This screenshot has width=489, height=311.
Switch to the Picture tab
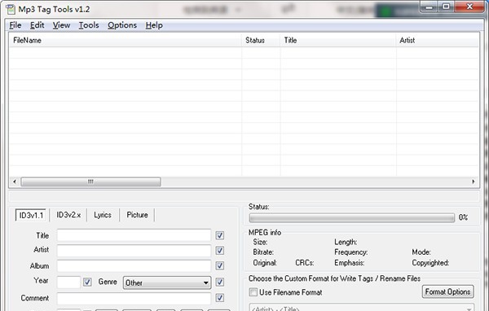pos(137,215)
